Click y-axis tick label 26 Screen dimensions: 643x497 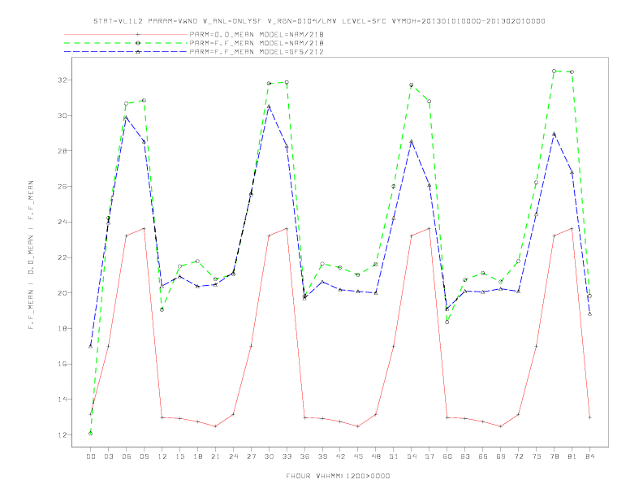63,187
